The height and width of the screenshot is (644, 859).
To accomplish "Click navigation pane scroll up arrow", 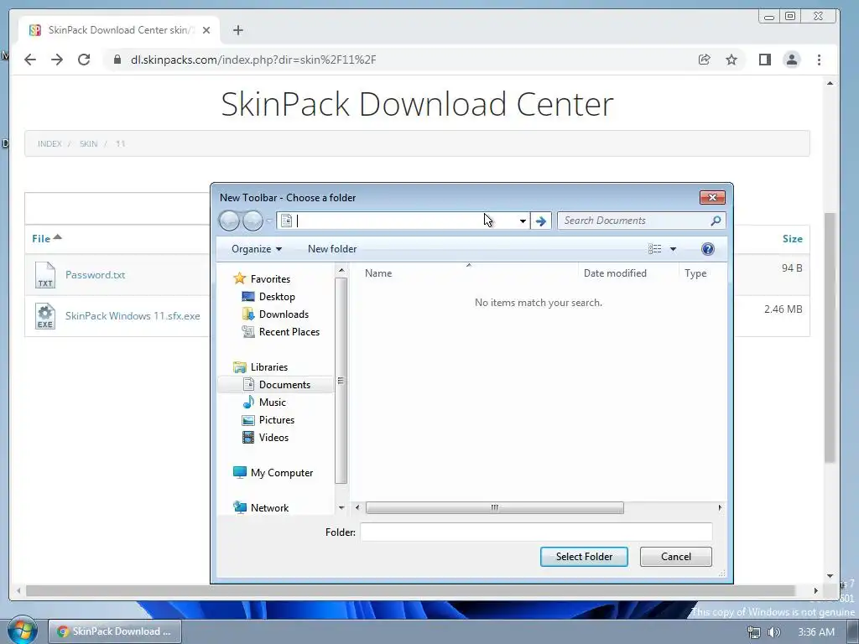I will [341, 271].
